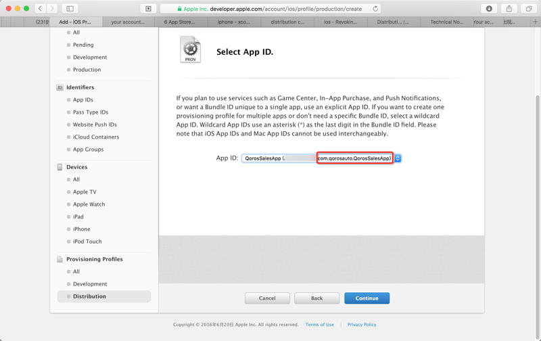541x341 pixels.
Task: Select Pending in the sidebar
Action: click(83, 45)
